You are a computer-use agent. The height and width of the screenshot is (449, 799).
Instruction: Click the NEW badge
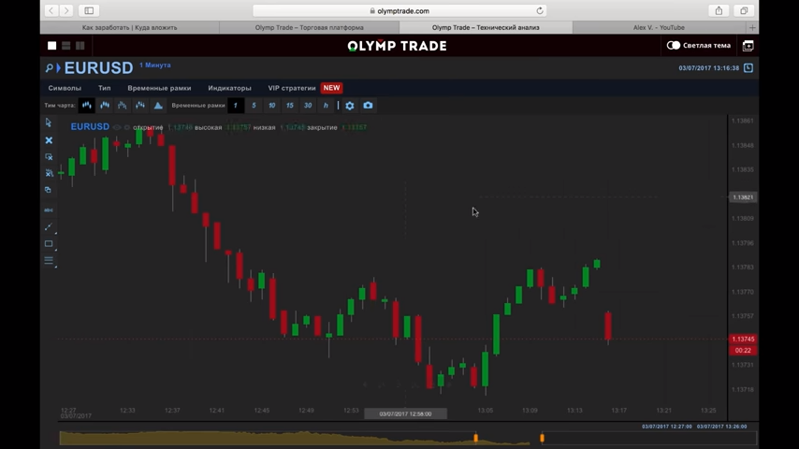(331, 88)
